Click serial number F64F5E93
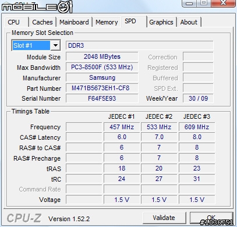Screen dimensions: 237x227 point(102,98)
